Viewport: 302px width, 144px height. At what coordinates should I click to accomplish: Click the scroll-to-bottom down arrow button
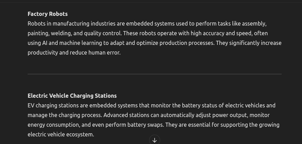(155, 140)
